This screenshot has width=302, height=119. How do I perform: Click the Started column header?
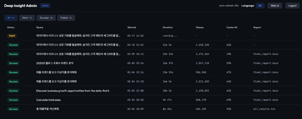132,27
